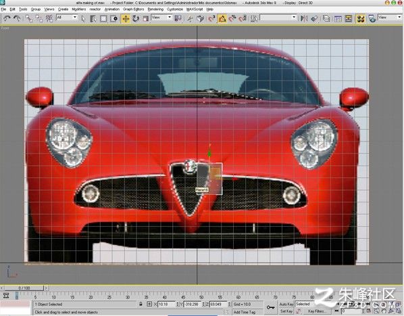Viewport: 404px width, 316px height.
Task: Click the Y coordinate field
Action: (193, 304)
